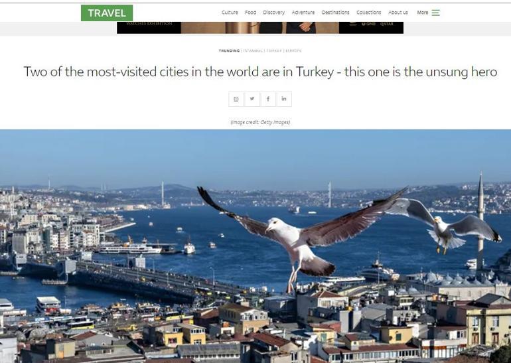Open the Collections page
This screenshot has height=363, width=511.
[368, 13]
